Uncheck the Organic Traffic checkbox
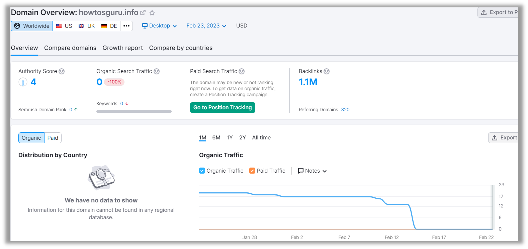The width and height of the screenshot is (528, 249). click(x=202, y=171)
